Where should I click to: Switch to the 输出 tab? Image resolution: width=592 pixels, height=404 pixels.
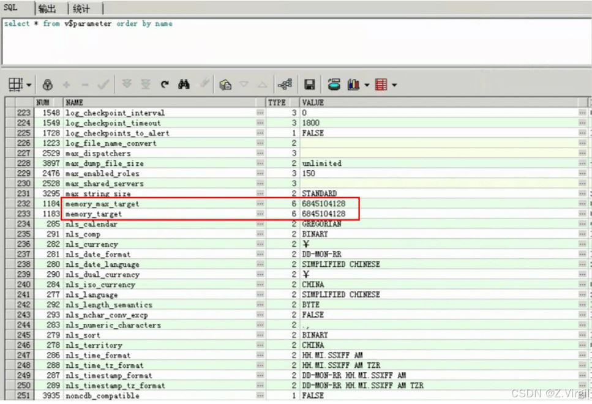click(47, 9)
